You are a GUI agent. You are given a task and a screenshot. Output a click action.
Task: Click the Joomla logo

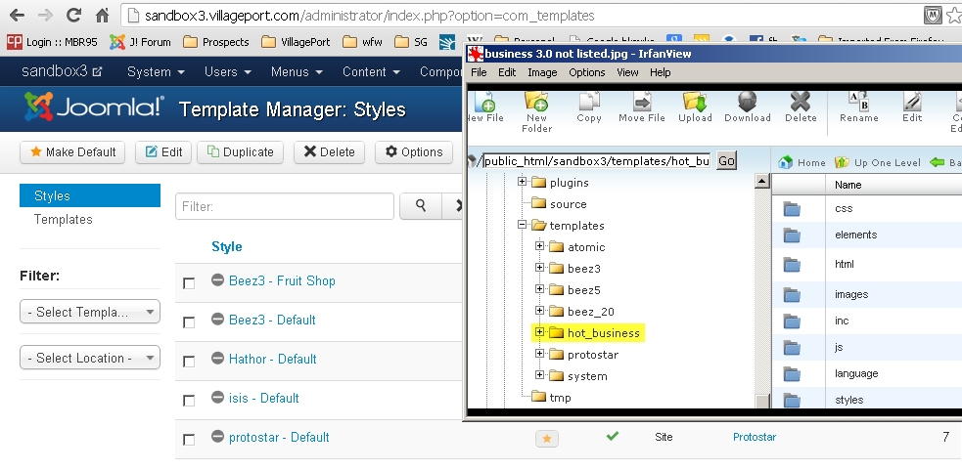pyautogui.click(x=94, y=107)
